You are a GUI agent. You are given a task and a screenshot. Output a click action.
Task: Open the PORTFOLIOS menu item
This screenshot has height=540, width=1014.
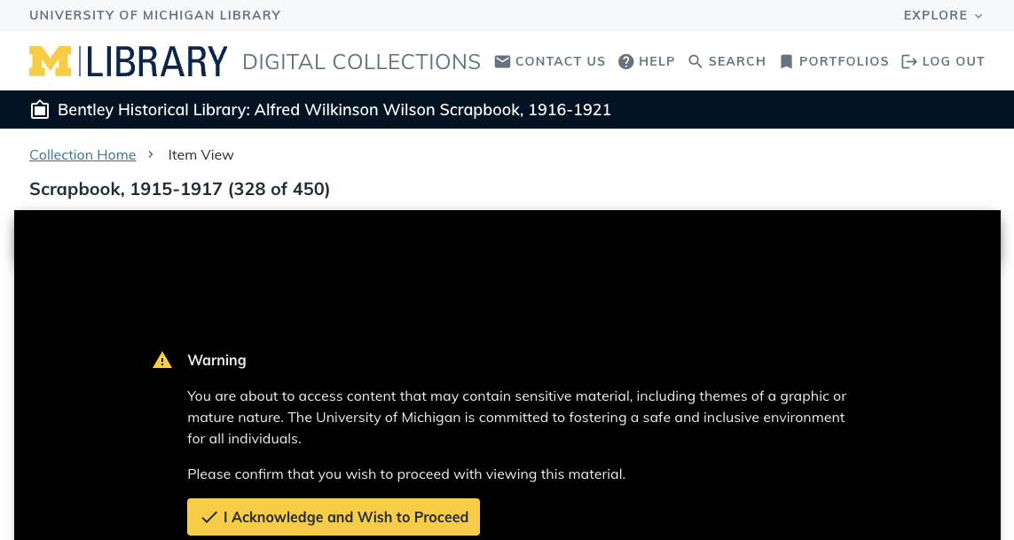tap(844, 61)
